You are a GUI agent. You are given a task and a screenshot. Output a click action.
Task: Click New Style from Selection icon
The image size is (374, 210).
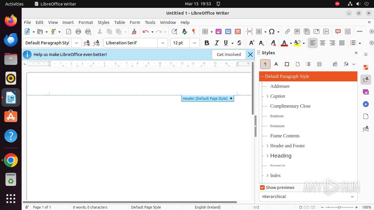(x=96, y=43)
